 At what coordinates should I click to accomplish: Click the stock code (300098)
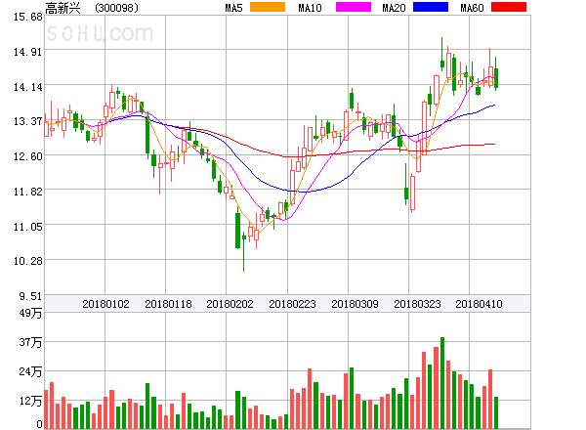[116, 8]
